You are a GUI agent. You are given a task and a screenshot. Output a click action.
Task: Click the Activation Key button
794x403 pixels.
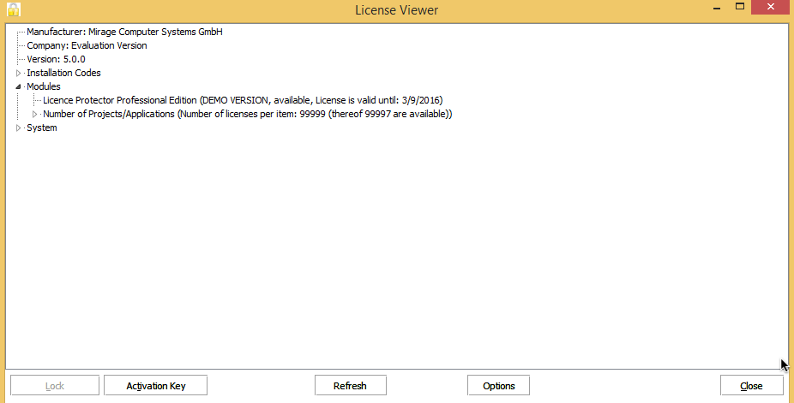(155, 385)
